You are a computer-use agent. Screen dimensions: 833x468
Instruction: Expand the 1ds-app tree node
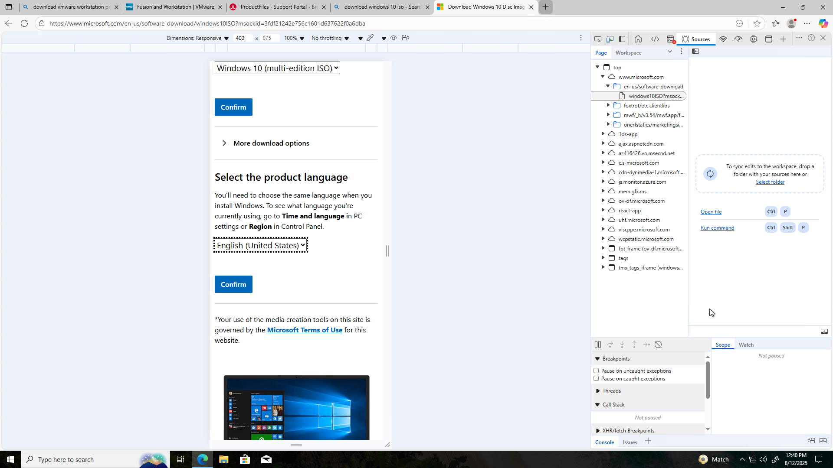[603, 134]
